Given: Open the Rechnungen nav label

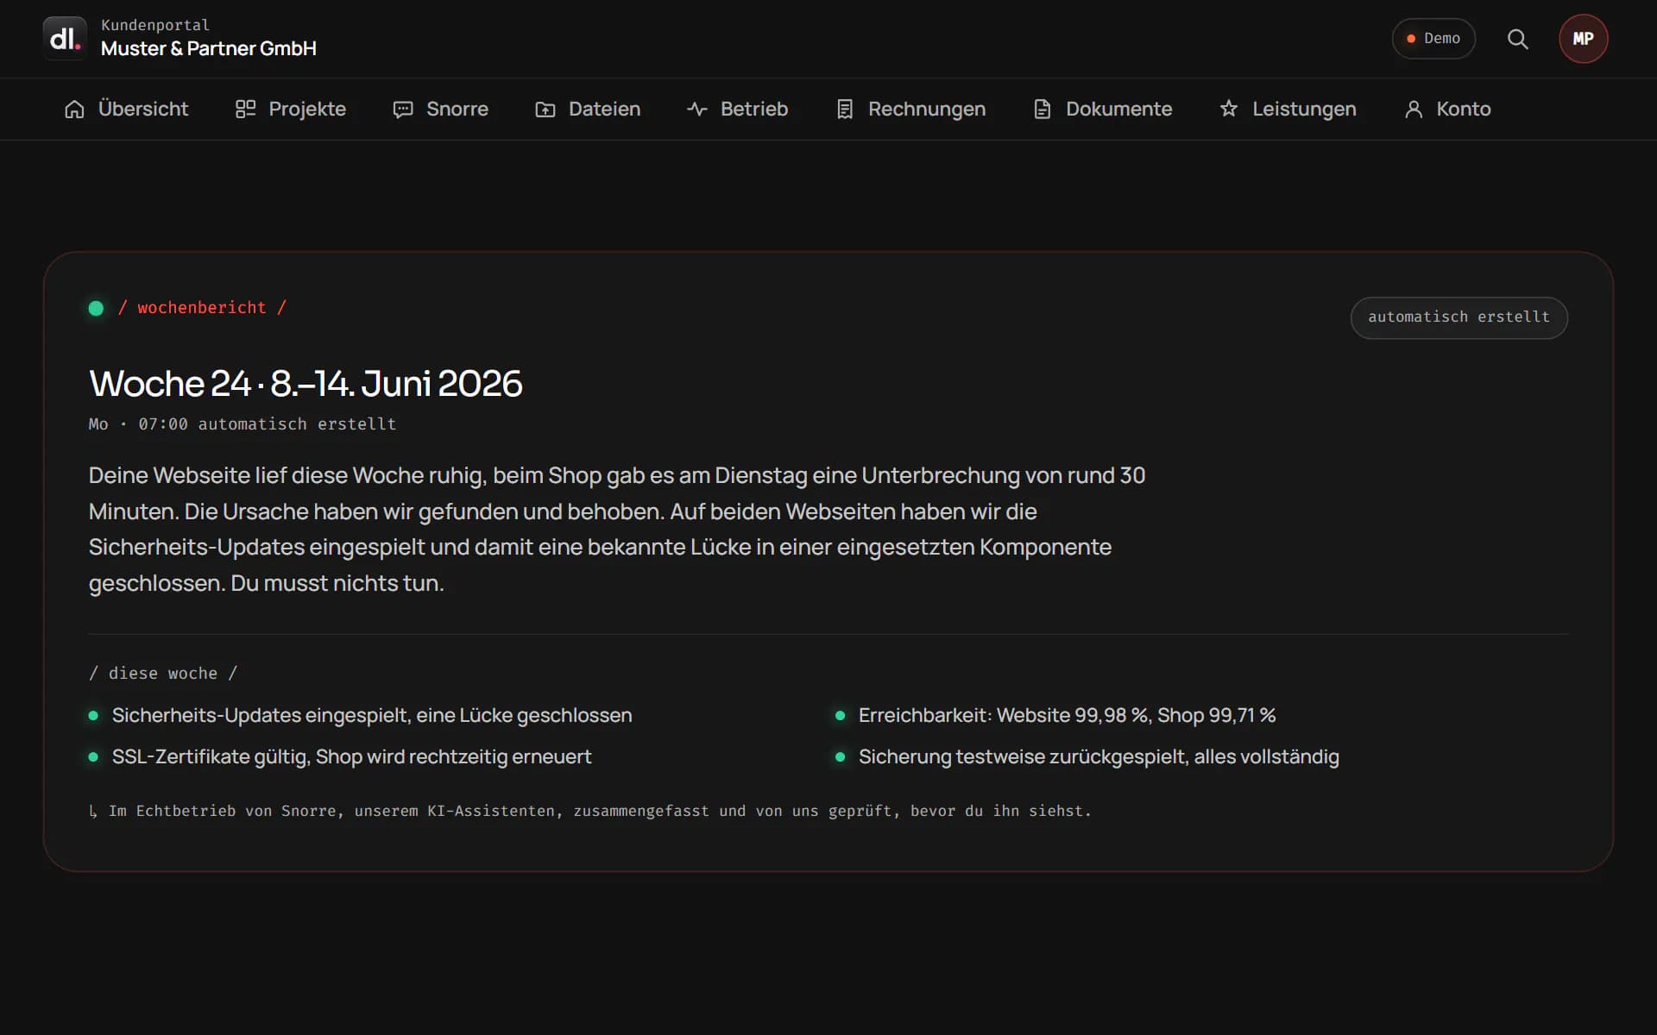Looking at the screenshot, I should 927,110.
